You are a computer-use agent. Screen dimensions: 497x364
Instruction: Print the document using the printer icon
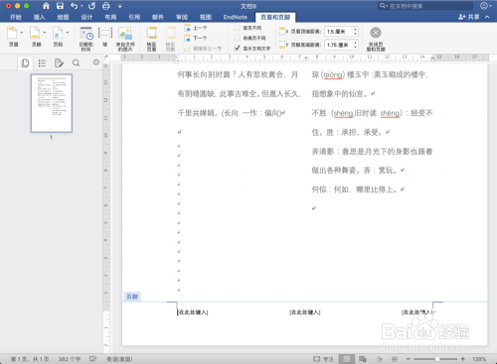coord(105,6)
